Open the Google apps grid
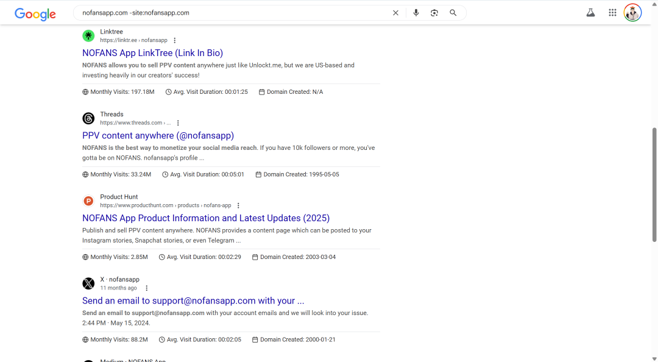 612,13
